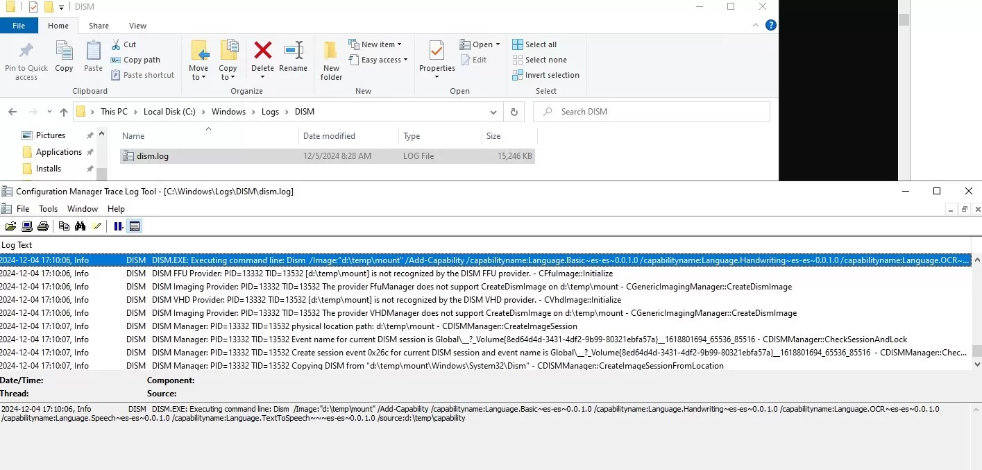Click the Rename icon in ribbon
982x470 pixels.
293,56
